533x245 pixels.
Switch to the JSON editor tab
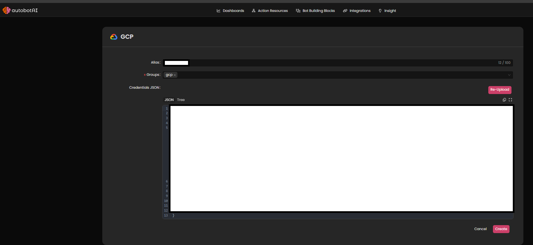coord(169,100)
